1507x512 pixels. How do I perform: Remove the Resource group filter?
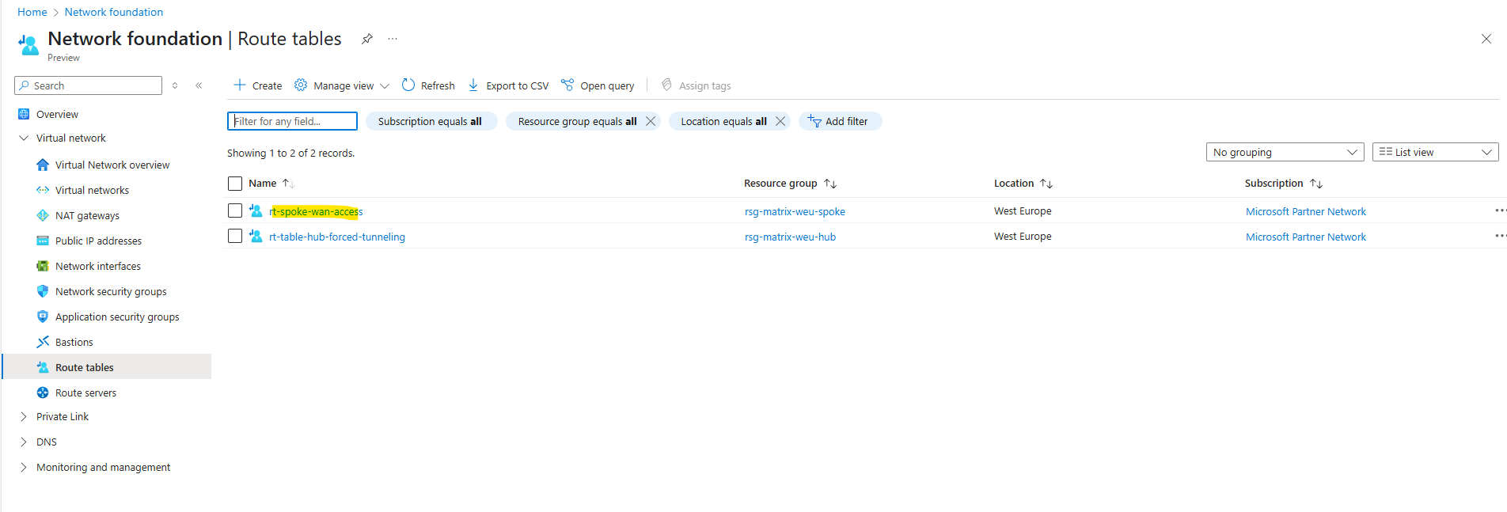pyautogui.click(x=651, y=121)
